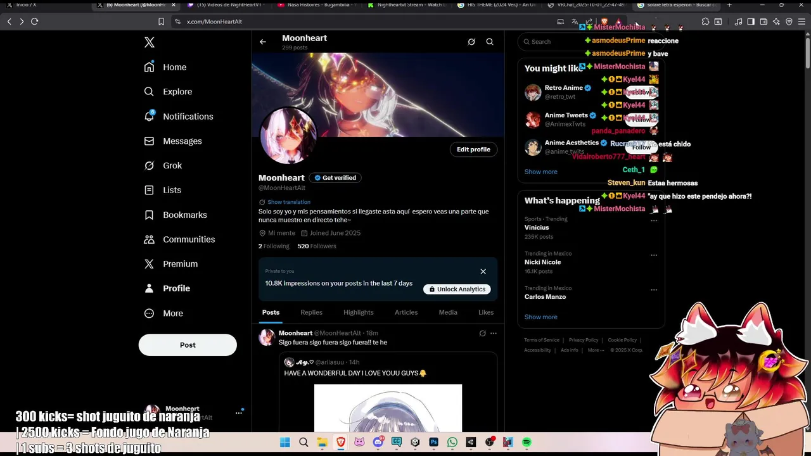Open Grok in the sidebar
Screen dimensions: 811x456
pyautogui.click(x=163, y=166)
